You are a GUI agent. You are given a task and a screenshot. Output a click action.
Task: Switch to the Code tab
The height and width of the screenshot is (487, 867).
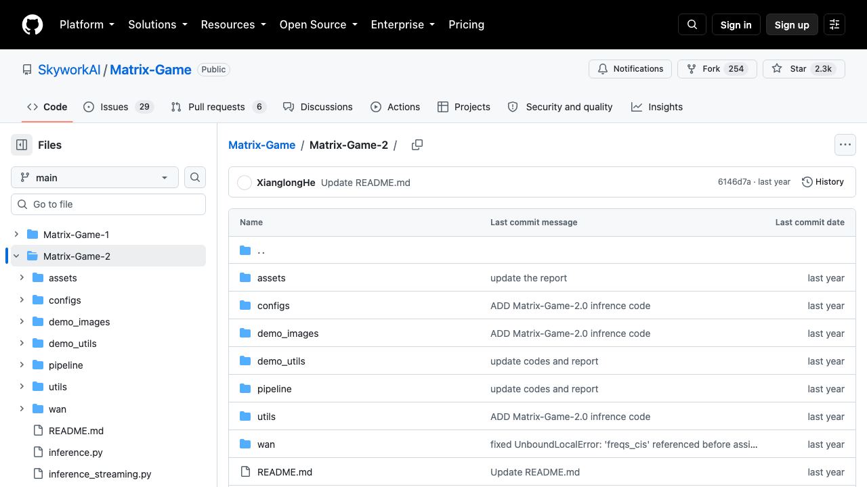point(47,107)
